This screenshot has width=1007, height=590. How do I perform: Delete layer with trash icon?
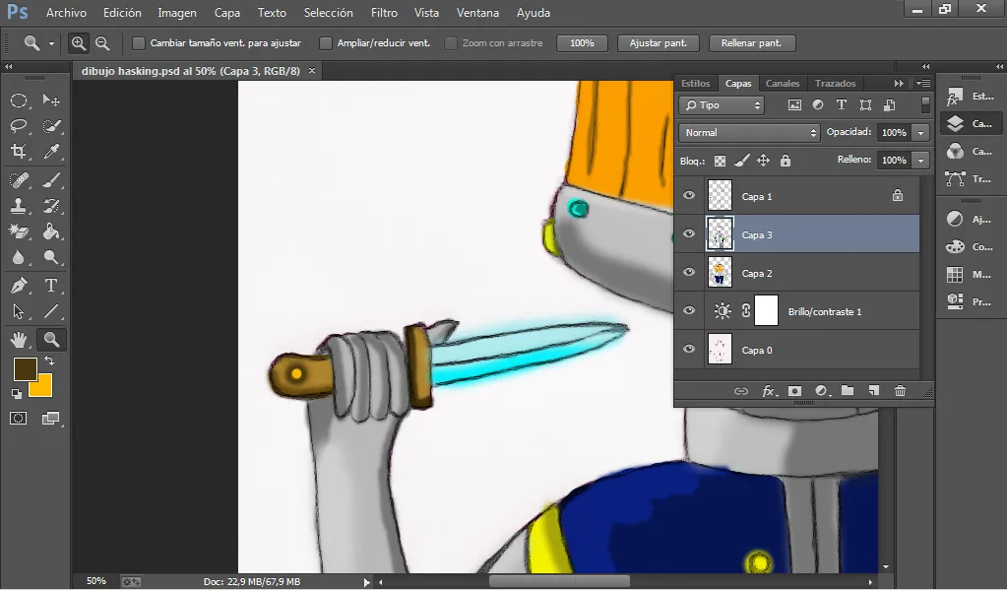[900, 391]
